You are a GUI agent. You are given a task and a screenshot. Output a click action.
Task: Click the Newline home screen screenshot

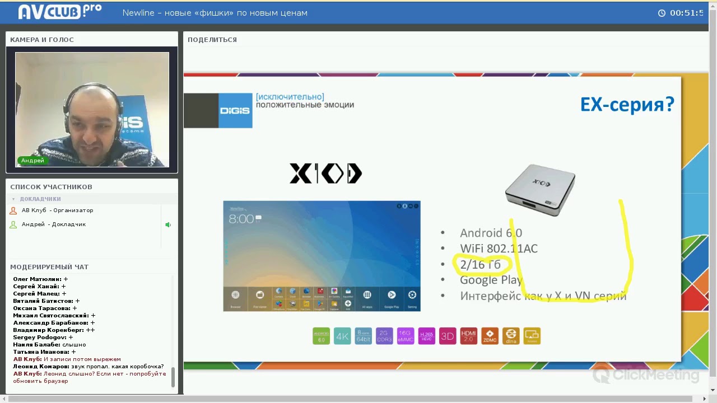click(322, 256)
